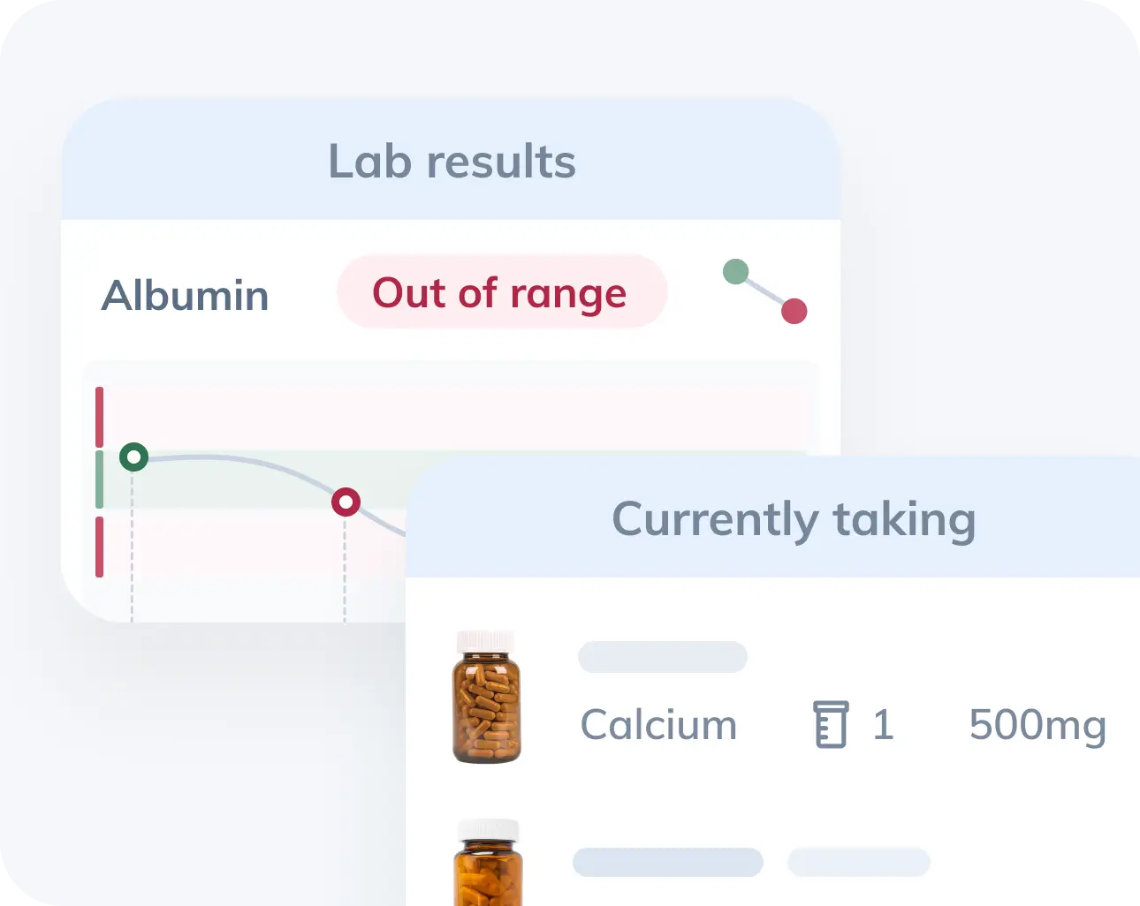Open the trend icon with green and red dots
Image resolution: width=1140 pixels, height=906 pixels.
[765, 291]
